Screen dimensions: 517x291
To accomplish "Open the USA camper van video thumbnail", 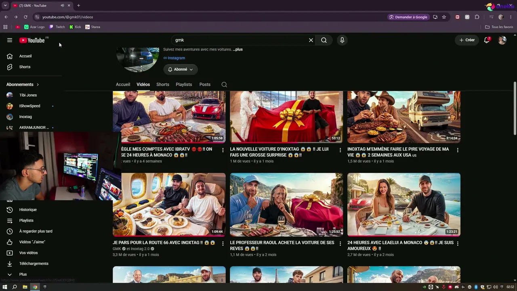I will pos(404,117).
